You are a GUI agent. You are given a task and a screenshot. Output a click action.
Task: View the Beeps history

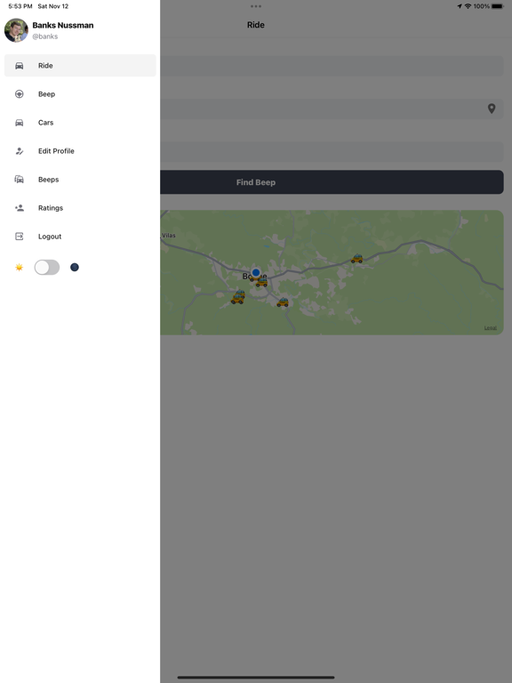pyautogui.click(x=80, y=180)
